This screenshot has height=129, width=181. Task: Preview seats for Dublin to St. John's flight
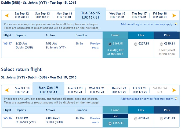(95, 45)
